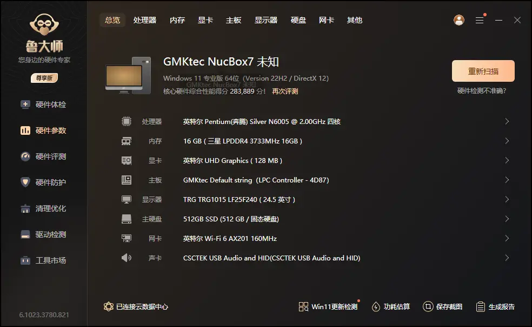Image resolution: width=532 pixels, height=327 pixels.
Task: Click the 处理器 CPU chip icon
Action: (126, 121)
